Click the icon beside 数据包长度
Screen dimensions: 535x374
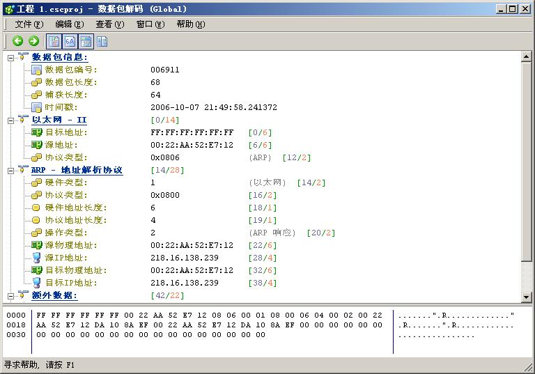(36, 82)
